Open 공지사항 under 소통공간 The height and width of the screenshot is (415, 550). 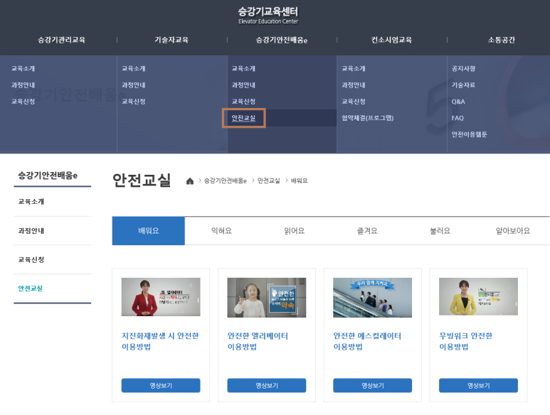click(x=463, y=69)
